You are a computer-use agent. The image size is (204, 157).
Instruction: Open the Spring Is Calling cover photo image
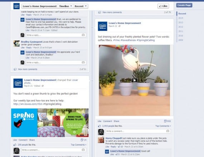(50, 123)
